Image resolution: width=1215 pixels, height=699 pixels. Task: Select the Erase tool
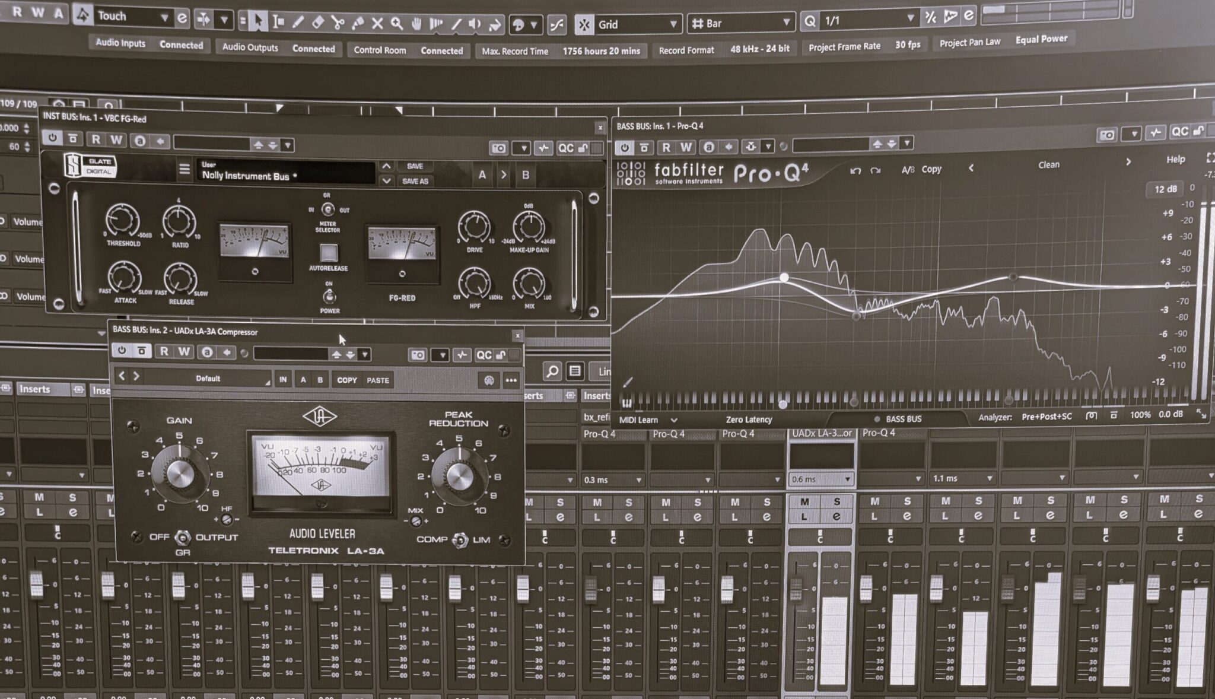[x=318, y=23]
